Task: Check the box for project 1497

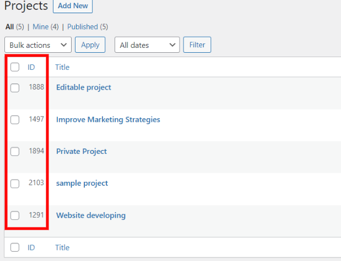Action: pos(15,120)
